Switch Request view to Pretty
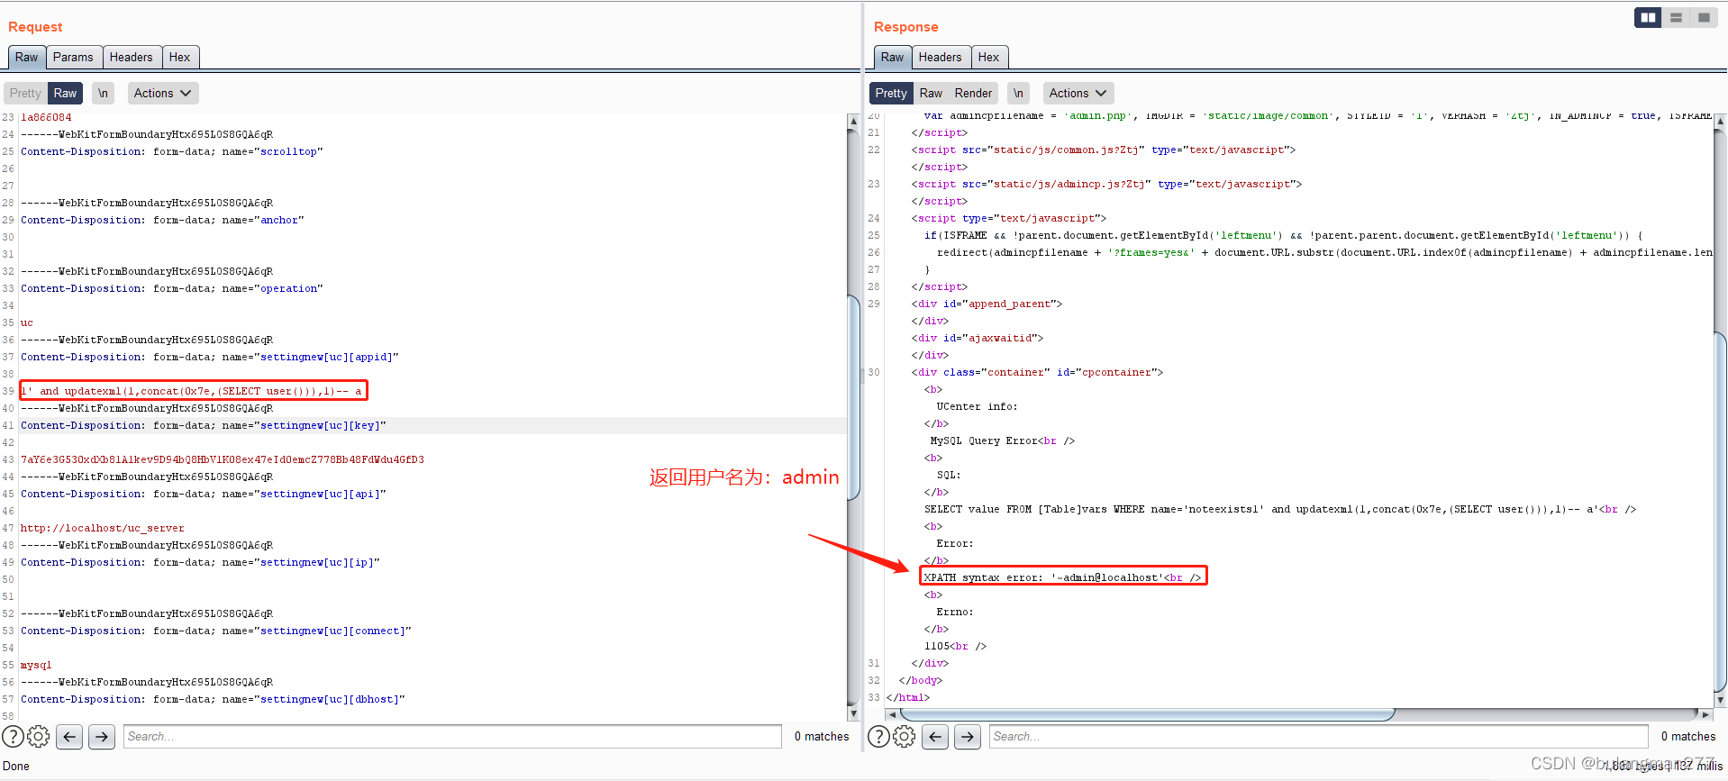1728x781 pixels. click(25, 93)
